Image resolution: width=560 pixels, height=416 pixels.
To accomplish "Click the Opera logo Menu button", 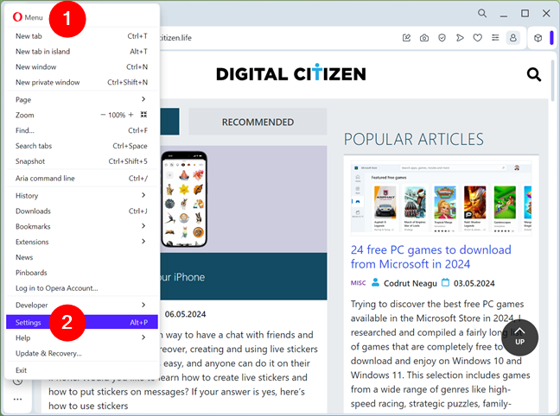I will pos(28,17).
